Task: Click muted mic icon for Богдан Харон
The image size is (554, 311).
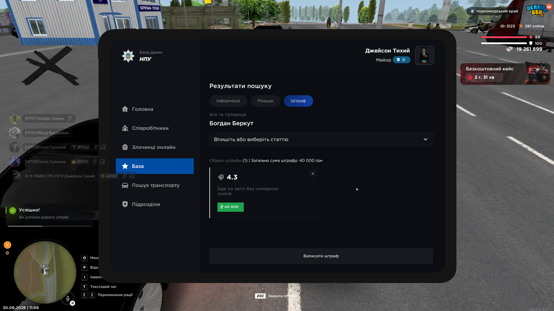Action: click(x=70, y=118)
